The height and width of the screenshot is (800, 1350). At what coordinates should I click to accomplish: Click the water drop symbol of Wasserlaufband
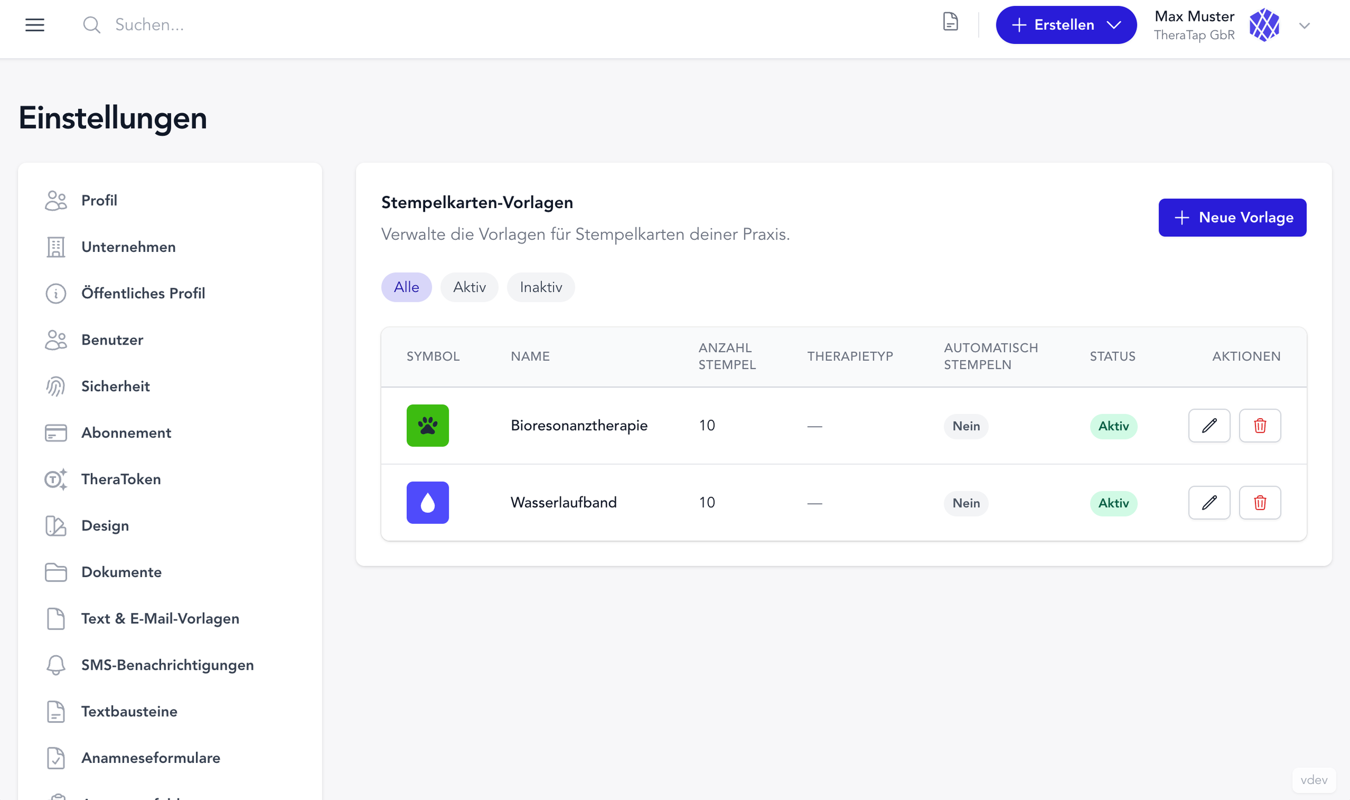[x=427, y=503]
